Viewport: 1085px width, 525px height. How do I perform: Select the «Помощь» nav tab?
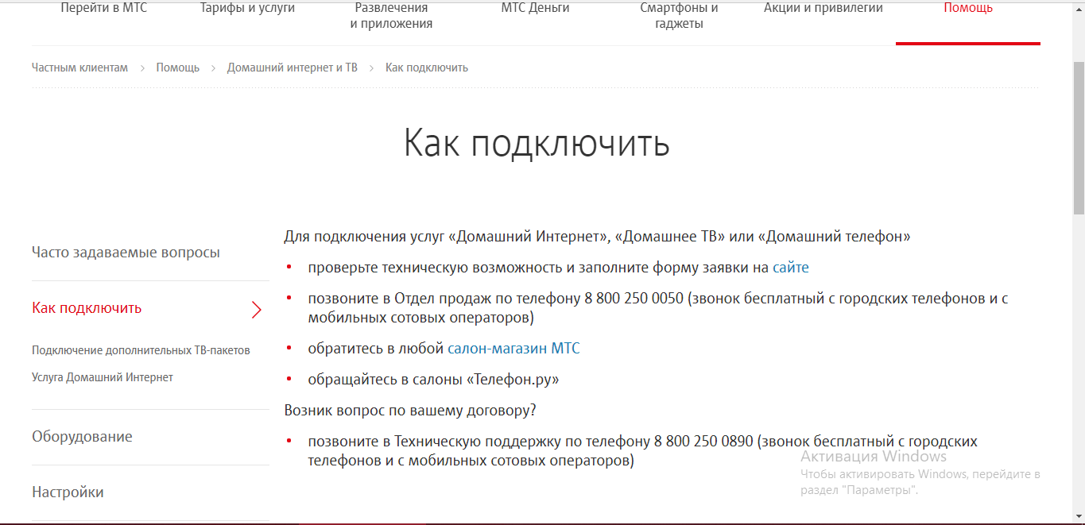968,8
